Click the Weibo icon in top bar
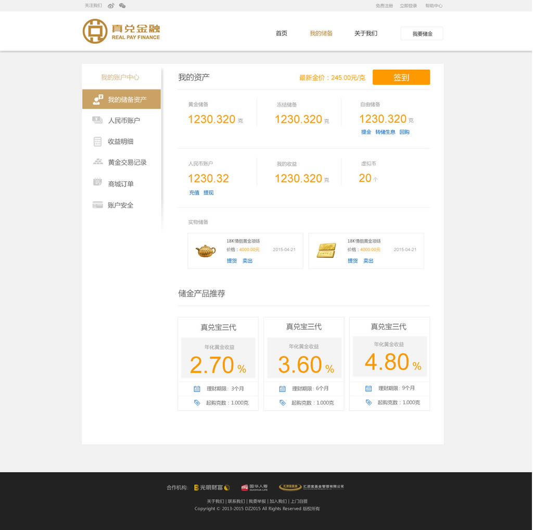 click(111, 6)
